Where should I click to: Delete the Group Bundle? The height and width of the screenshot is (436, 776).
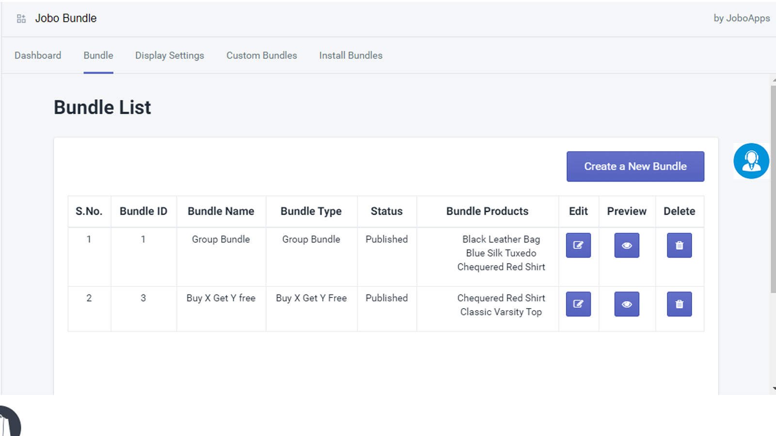click(679, 245)
